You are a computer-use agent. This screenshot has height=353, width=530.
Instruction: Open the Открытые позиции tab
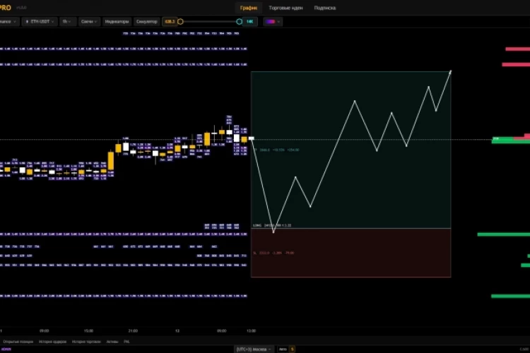[18, 342]
